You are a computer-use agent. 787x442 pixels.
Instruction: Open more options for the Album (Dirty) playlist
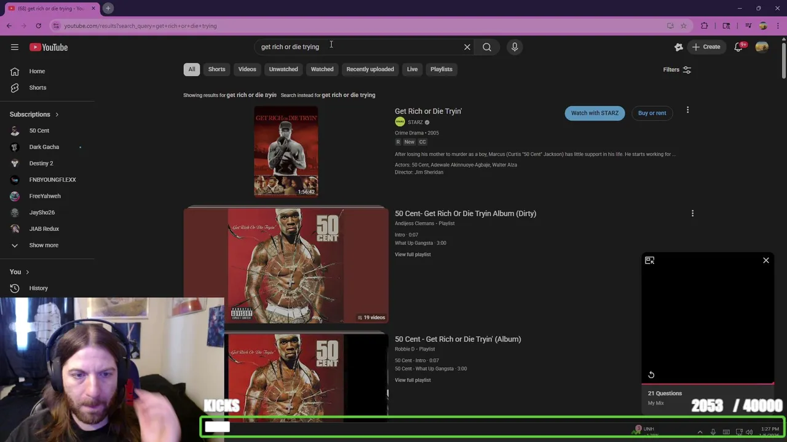692,214
